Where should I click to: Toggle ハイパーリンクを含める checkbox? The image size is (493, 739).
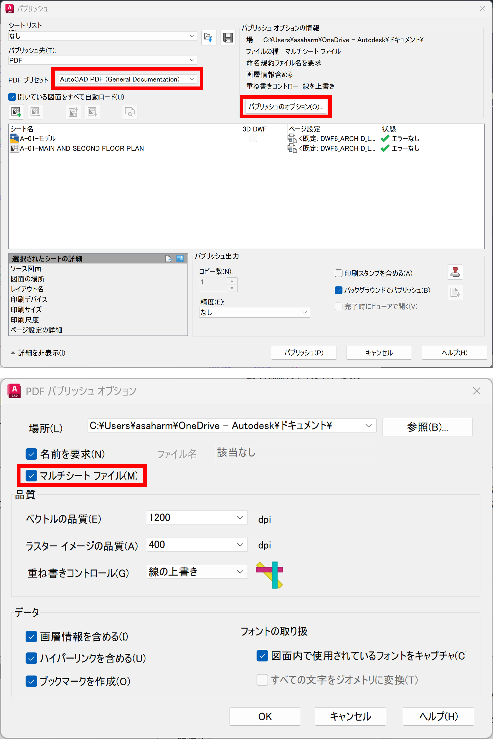(31, 659)
